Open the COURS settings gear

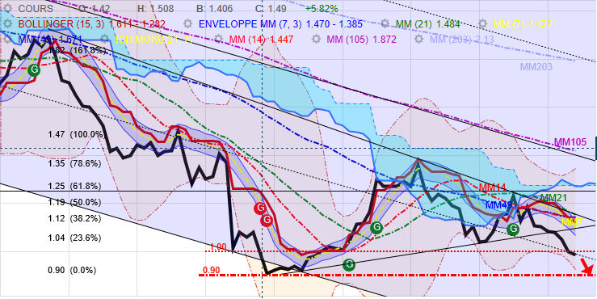[x=9, y=8]
